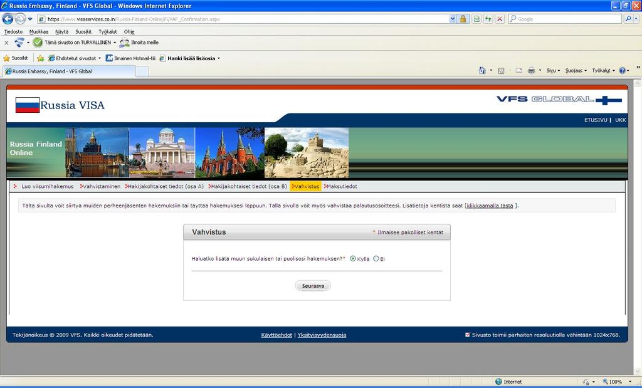Select the Russia Embassy, Finland browser tab

tap(69, 71)
